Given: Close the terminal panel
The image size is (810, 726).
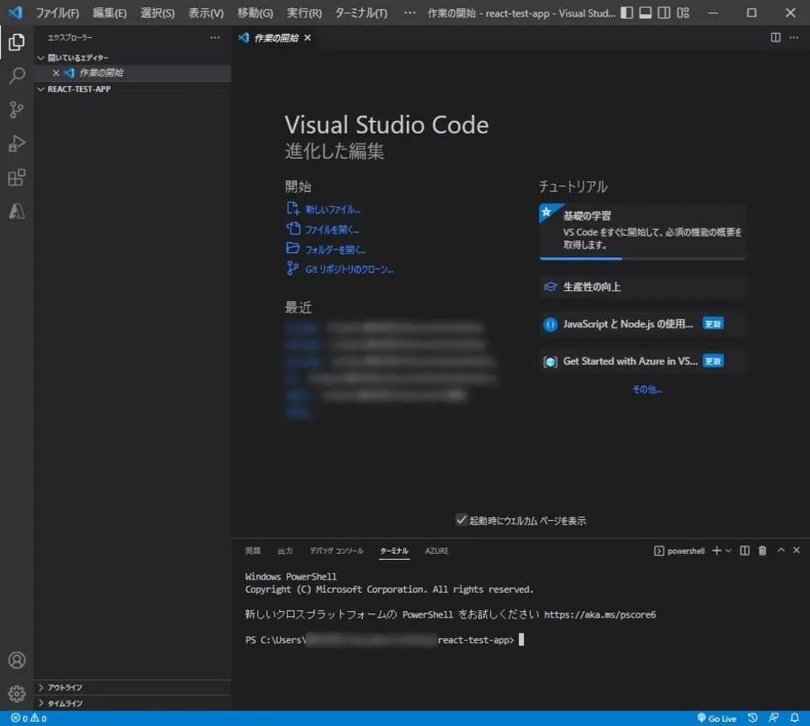Looking at the screenshot, I should 796,551.
